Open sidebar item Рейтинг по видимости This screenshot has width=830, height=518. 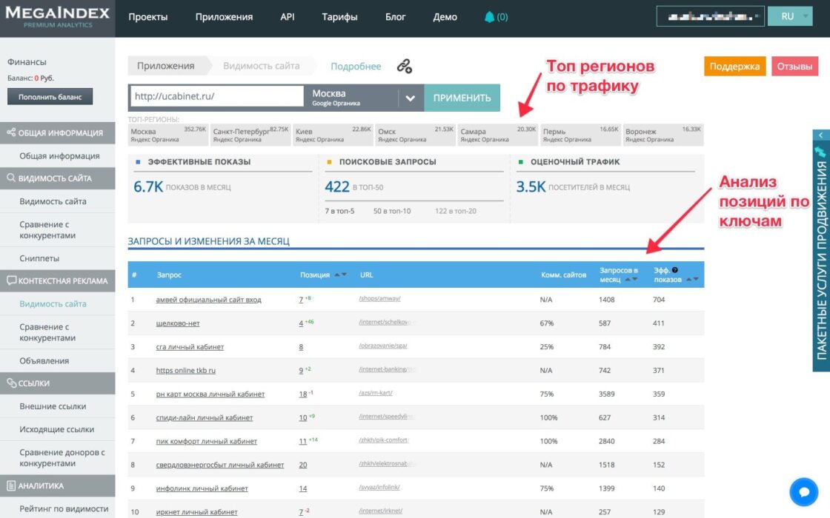pyautogui.click(x=64, y=509)
